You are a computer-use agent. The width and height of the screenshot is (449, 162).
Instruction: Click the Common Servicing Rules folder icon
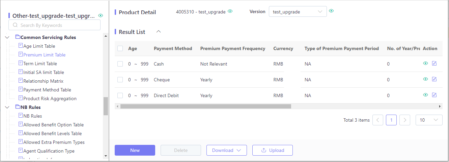[x=18, y=37]
